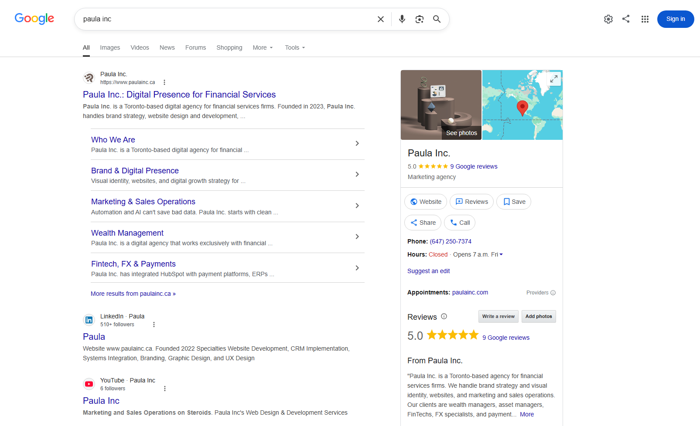Open search by image camera icon
This screenshot has width=700, height=426.
pos(419,19)
